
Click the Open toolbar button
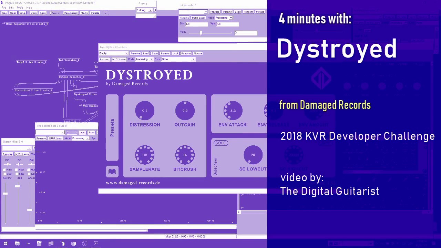tap(13, 13)
